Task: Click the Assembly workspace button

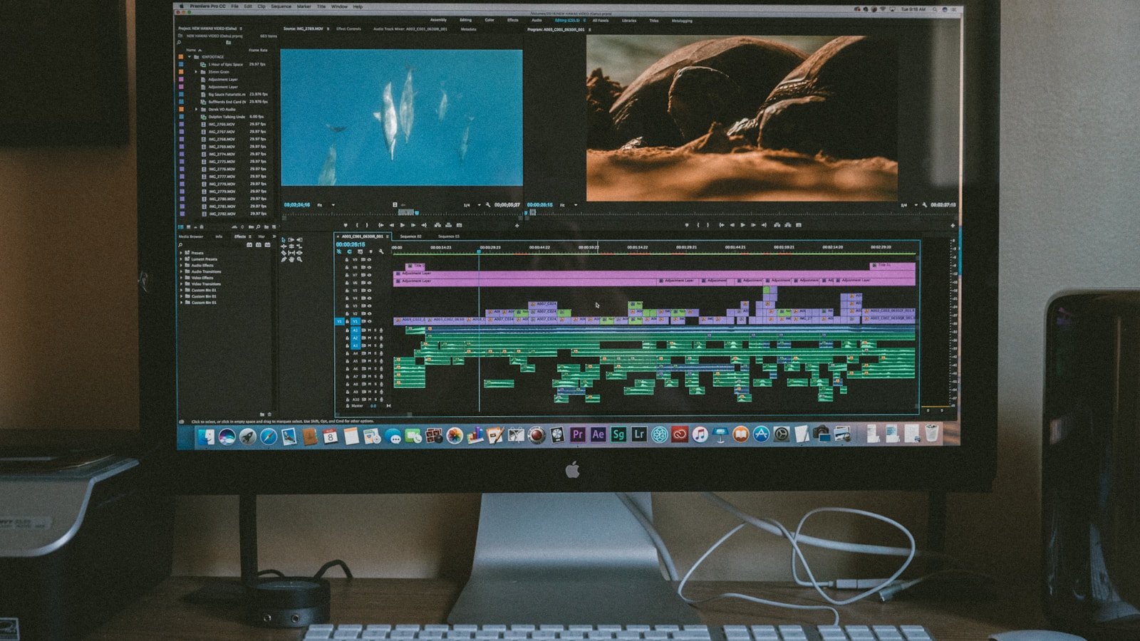Action: [439, 21]
